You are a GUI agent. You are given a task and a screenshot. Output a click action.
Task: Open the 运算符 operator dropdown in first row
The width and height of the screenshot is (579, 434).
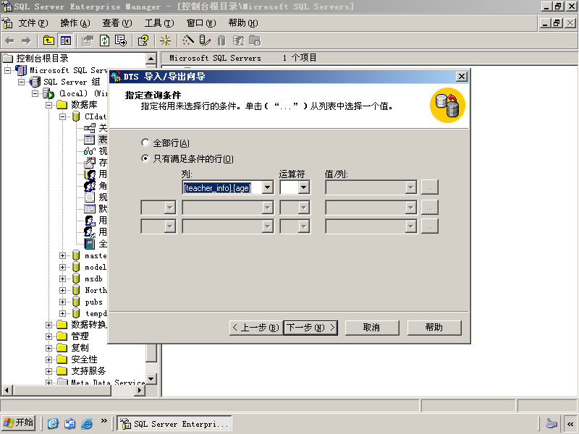(303, 187)
